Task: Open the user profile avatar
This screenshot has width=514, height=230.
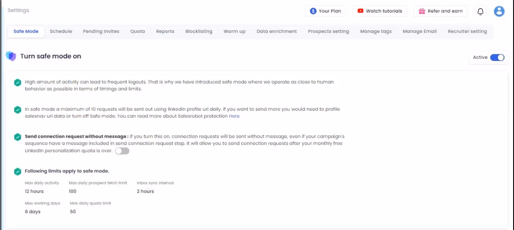Action: click(x=499, y=11)
